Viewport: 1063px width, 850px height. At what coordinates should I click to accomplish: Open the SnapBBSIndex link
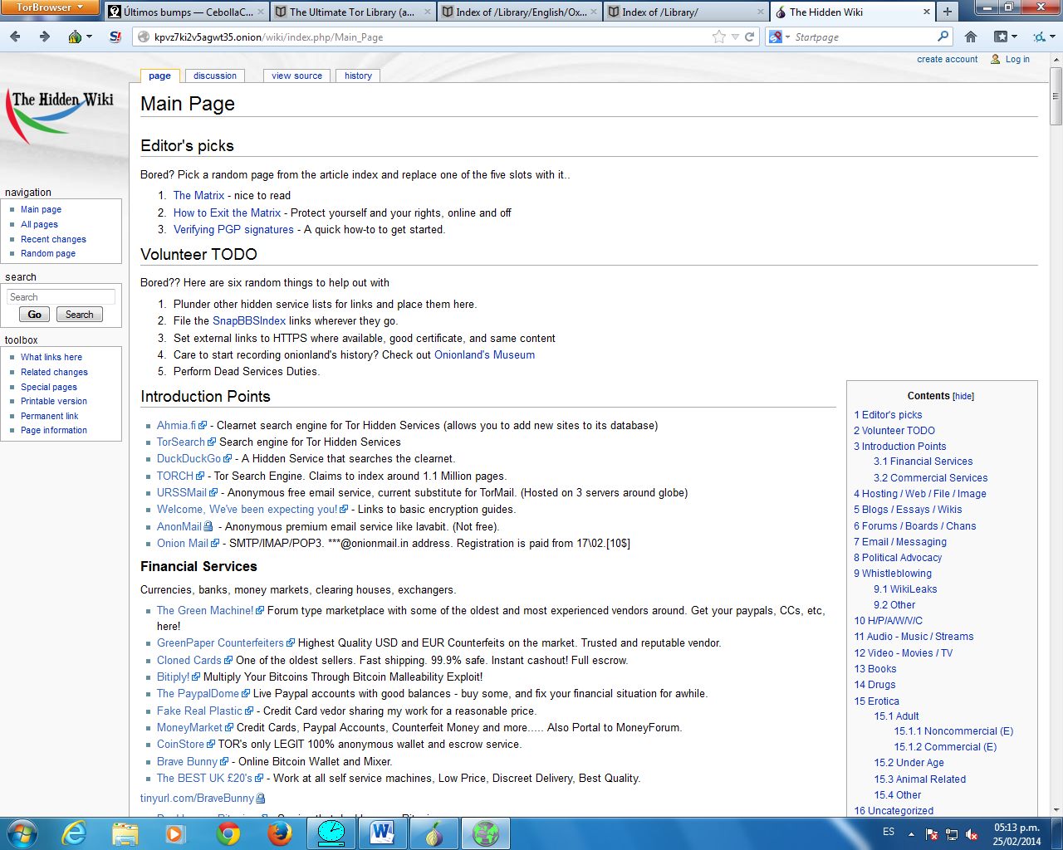249,321
